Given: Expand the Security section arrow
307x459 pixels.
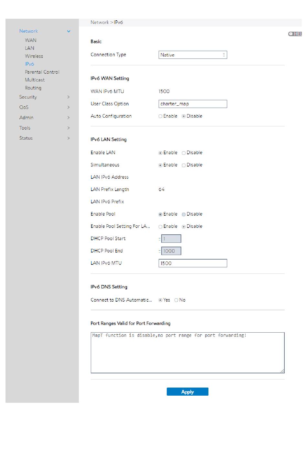Looking at the screenshot, I should 69,97.
